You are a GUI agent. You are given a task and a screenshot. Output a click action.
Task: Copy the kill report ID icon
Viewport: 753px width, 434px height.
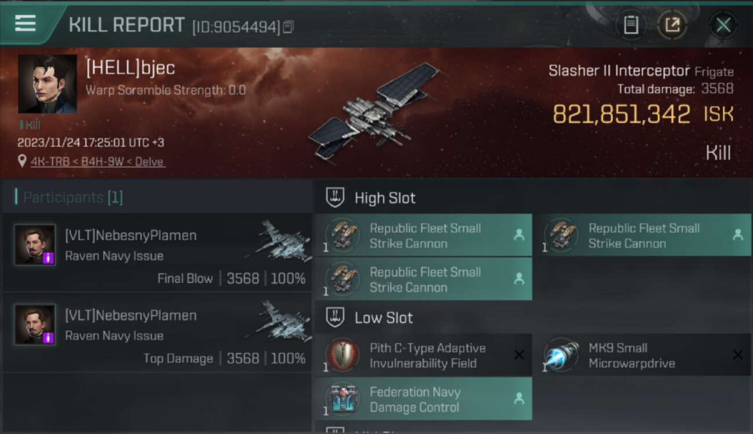[288, 27]
